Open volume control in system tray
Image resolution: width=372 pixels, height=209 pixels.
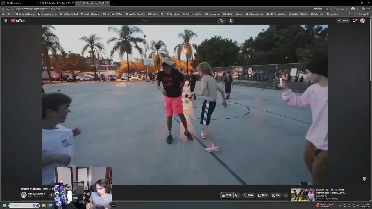357,206
